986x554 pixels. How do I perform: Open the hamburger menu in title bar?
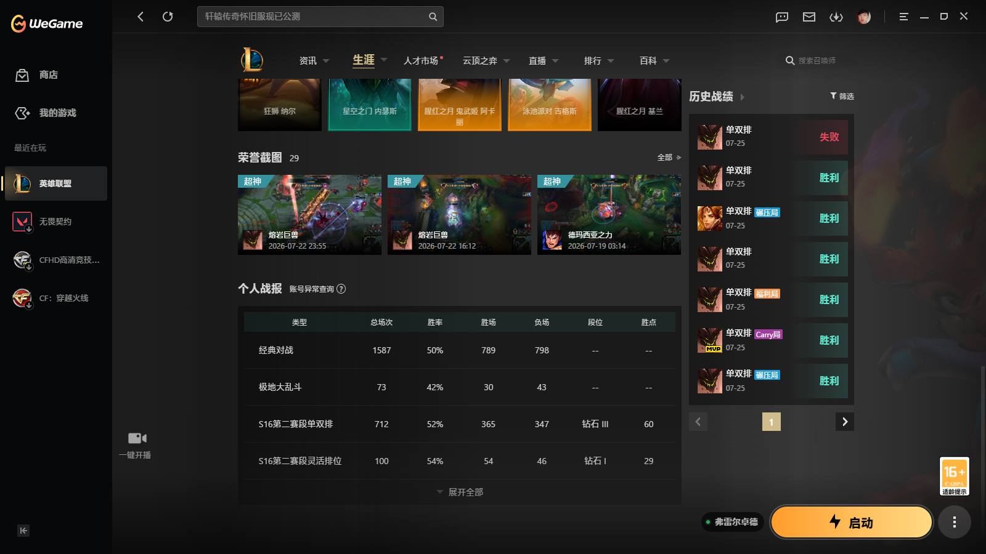pyautogui.click(x=903, y=17)
